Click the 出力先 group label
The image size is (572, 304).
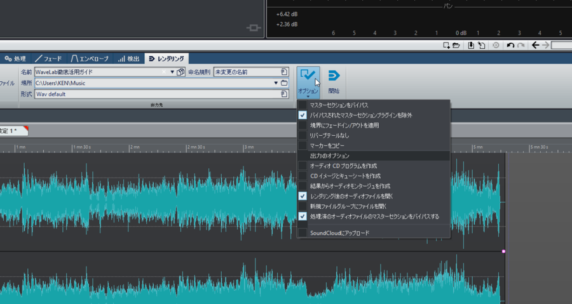point(156,105)
